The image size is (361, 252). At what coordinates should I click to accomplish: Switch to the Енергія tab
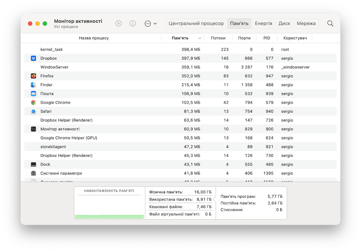pyautogui.click(x=264, y=24)
